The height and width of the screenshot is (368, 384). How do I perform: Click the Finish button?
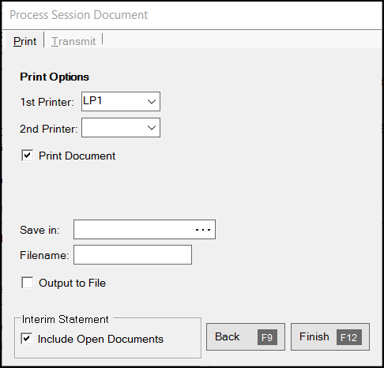tap(330, 337)
